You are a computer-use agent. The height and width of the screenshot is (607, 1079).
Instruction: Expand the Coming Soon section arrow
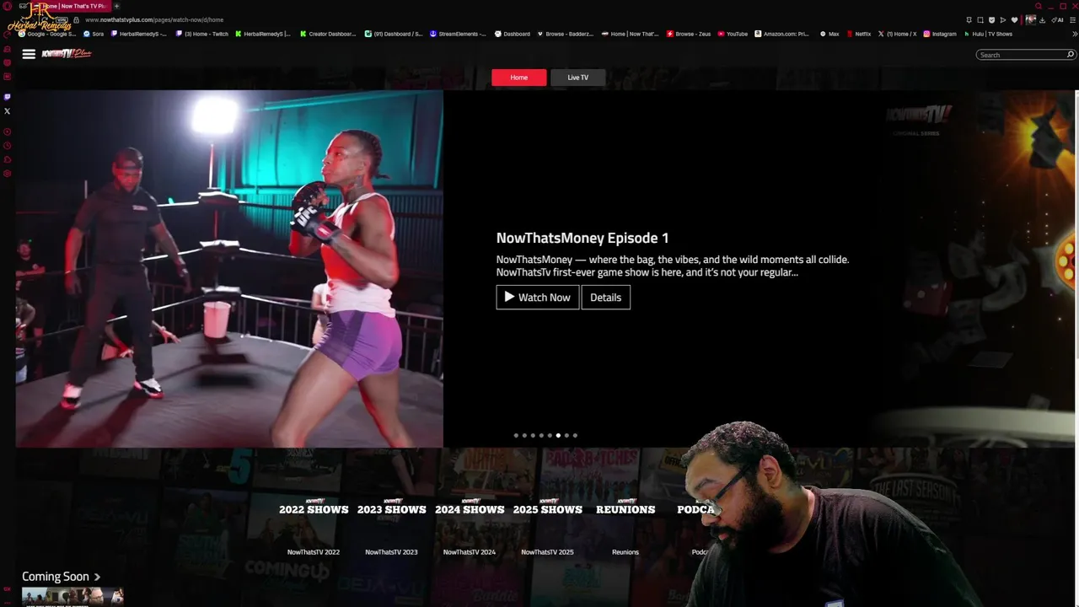click(97, 577)
